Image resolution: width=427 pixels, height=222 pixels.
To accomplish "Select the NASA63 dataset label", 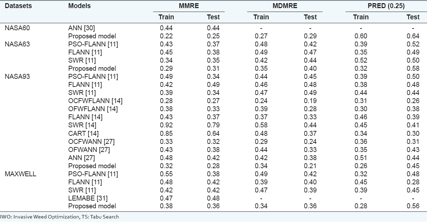I will click(x=17, y=44).
